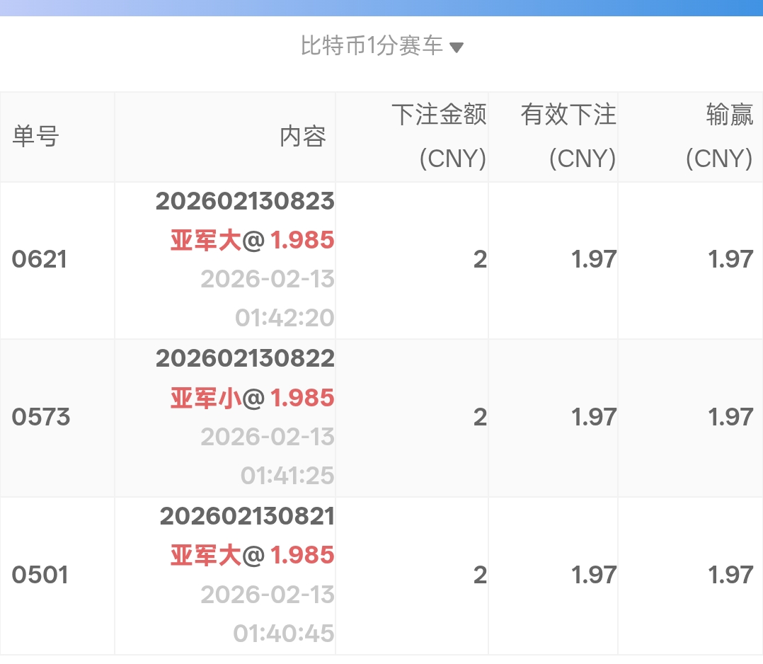
Task: Click the 有效下注 (CNY) column header
Action: (568, 136)
